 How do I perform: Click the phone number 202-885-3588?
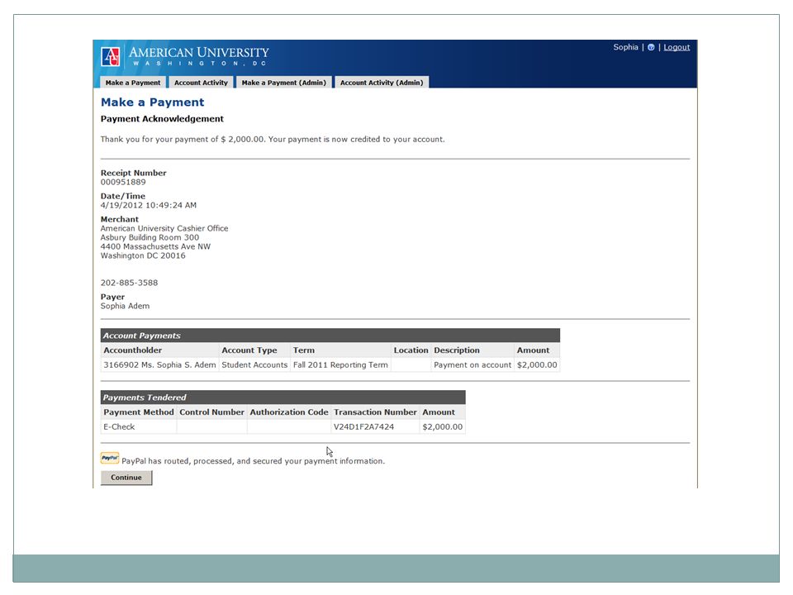click(x=129, y=283)
